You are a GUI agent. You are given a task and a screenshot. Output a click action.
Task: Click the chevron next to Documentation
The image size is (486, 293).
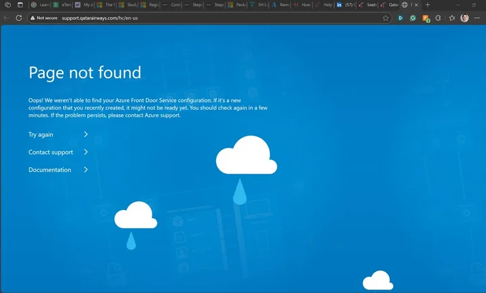tap(86, 169)
